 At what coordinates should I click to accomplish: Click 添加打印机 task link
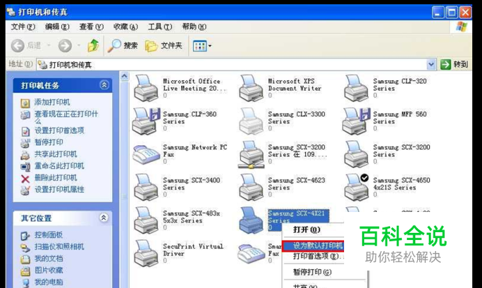52,102
